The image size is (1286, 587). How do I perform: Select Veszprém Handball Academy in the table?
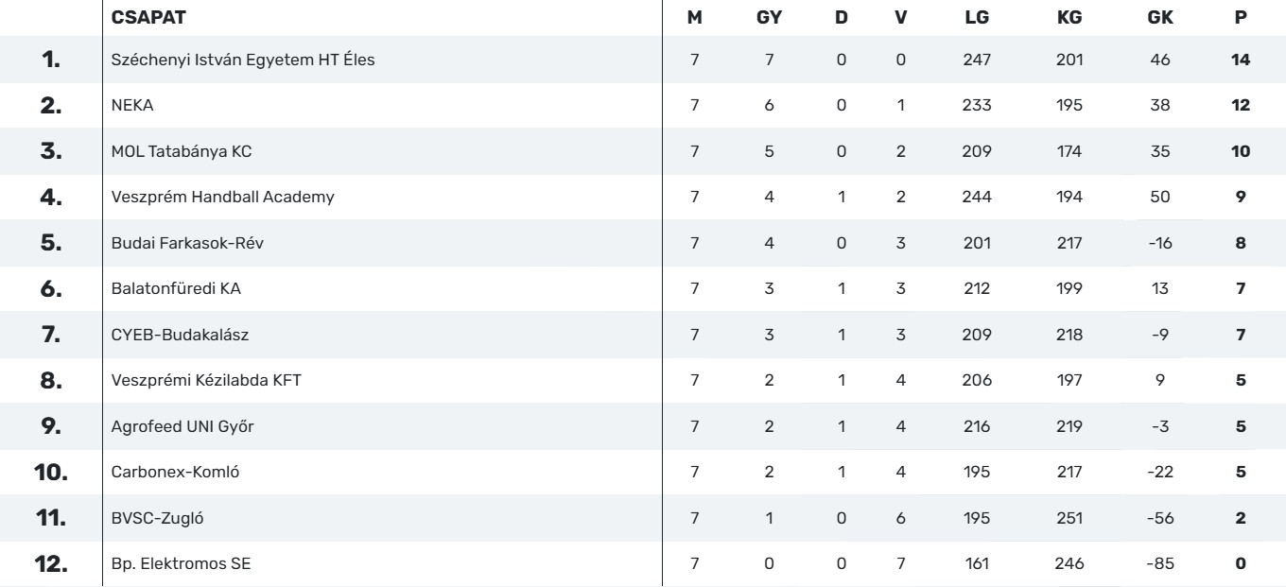[222, 198]
